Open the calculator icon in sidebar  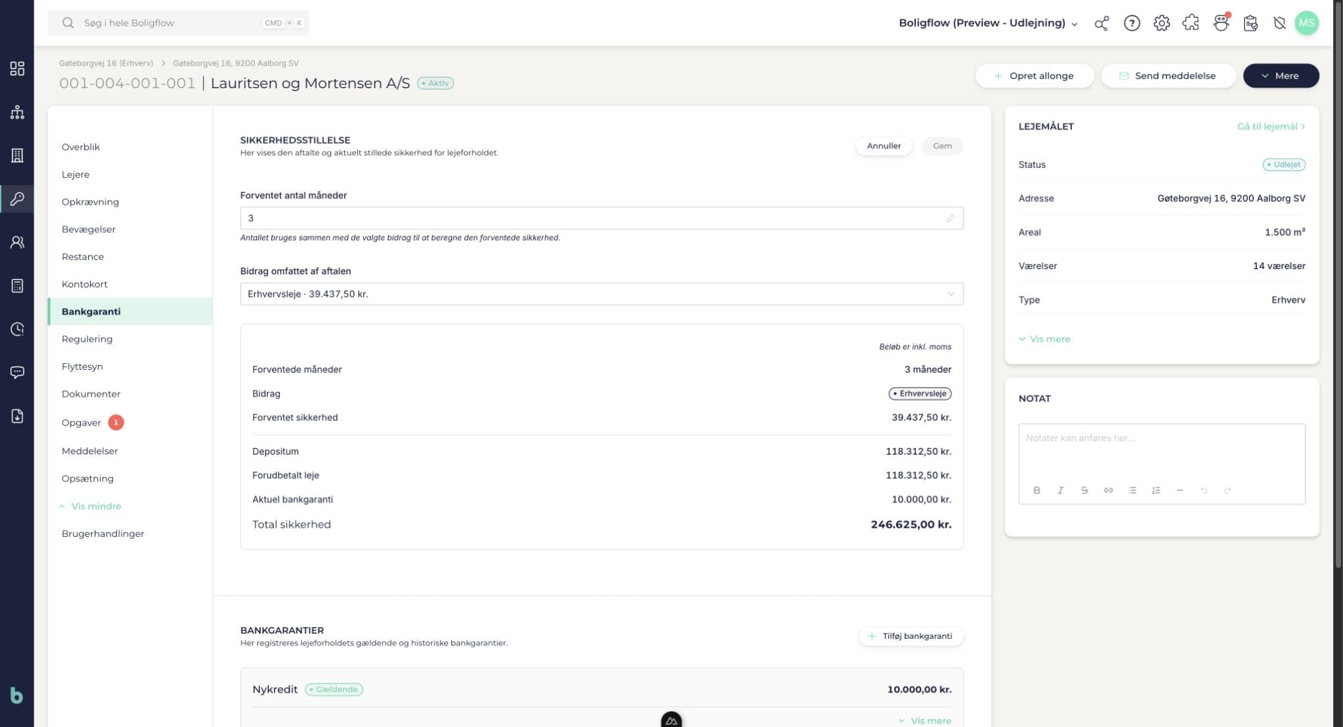(17, 286)
